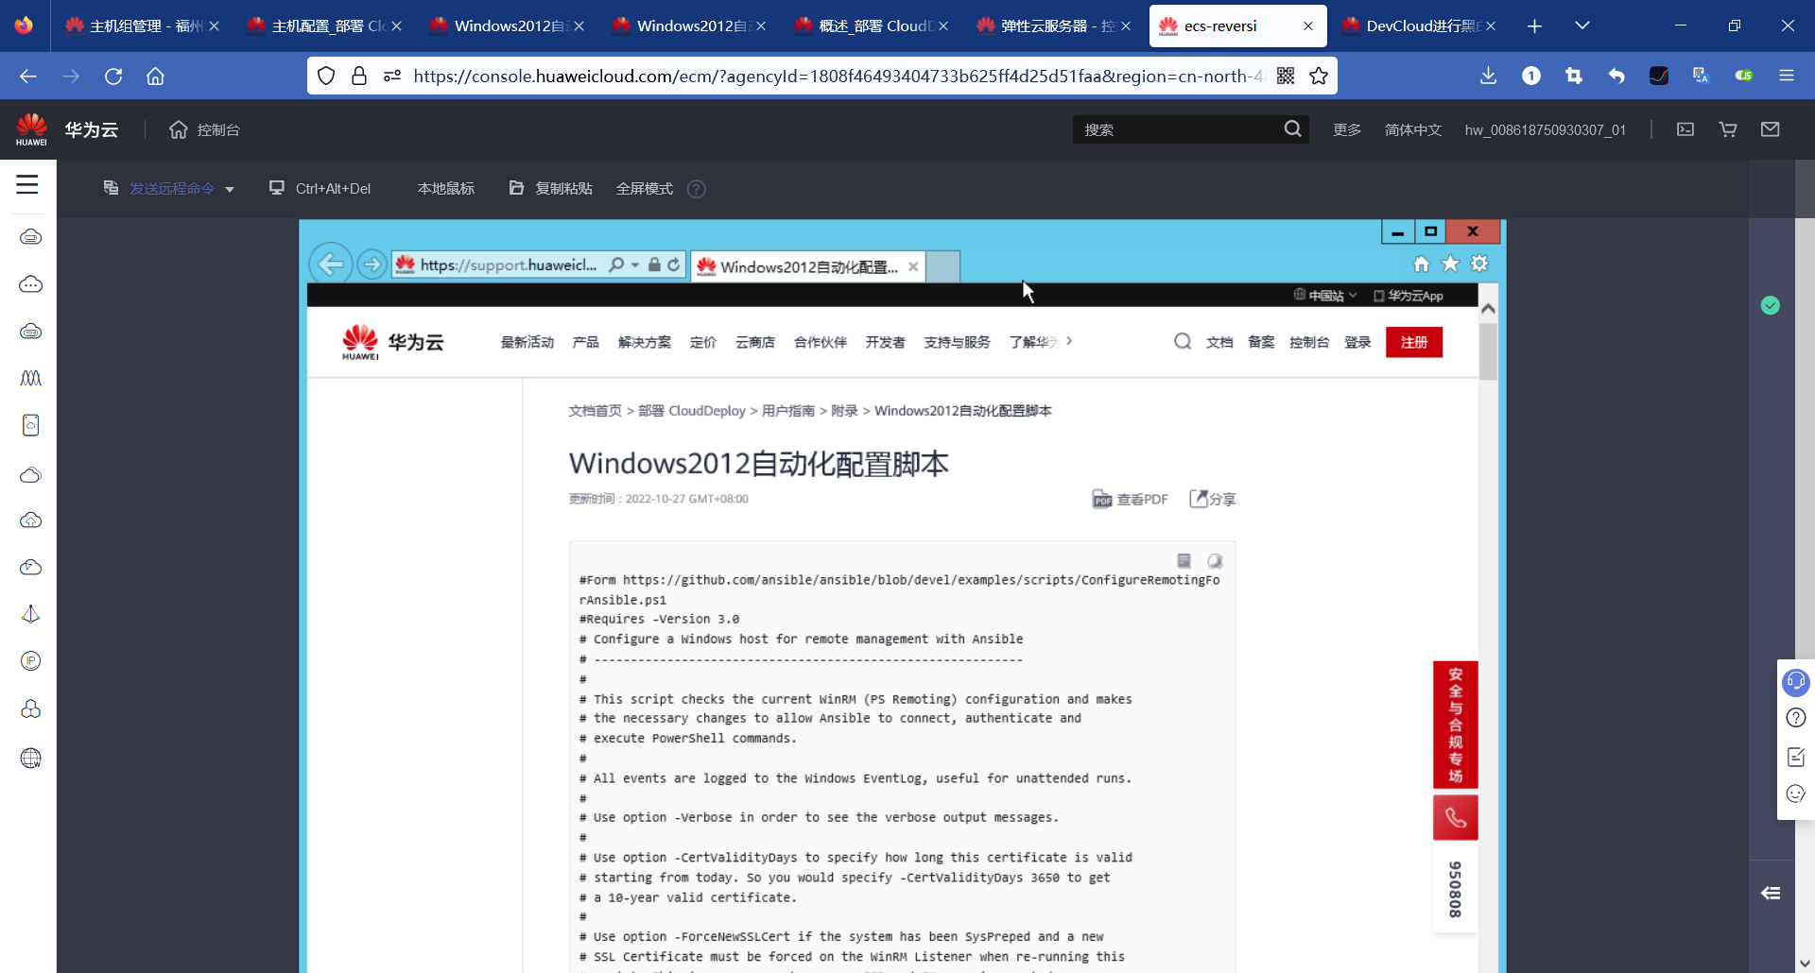Viewport: 1815px width, 973px height.
Task: Click the 注册 button on the docs page
Action: click(1414, 342)
